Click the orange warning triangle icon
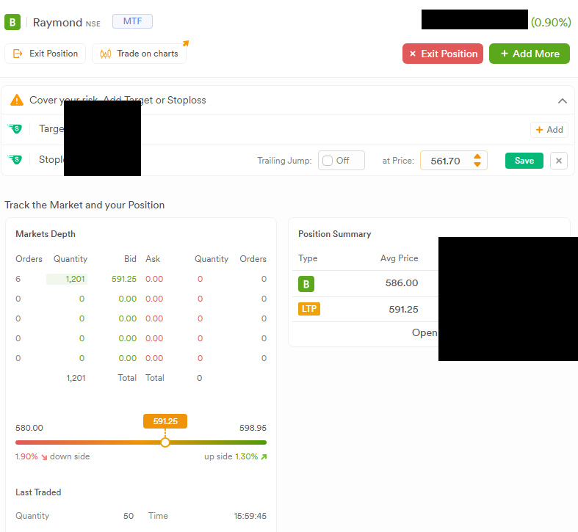Viewport: 578px width, 532px height. click(x=17, y=100)
